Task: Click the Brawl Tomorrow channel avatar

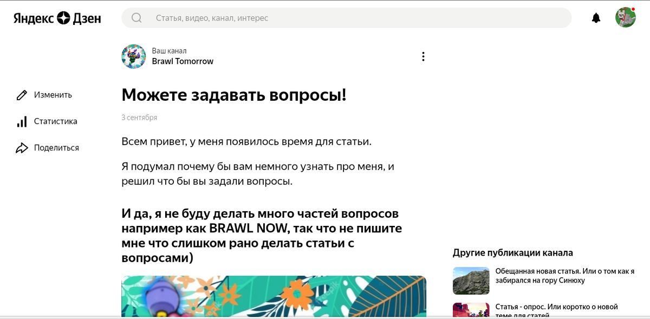Action: [133, 56]
